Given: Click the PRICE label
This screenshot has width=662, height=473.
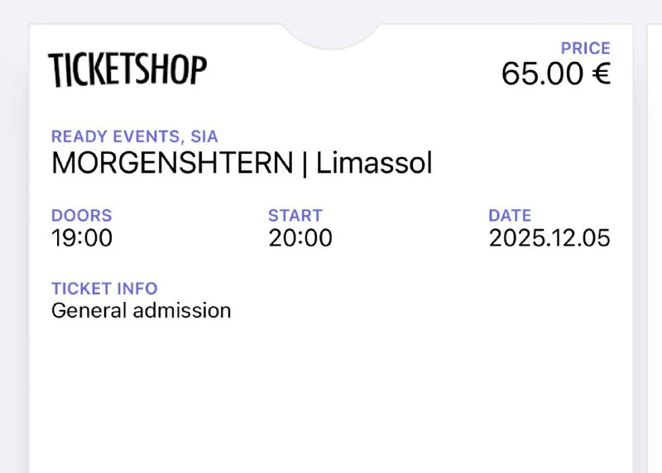Looking at the screenshot, I should click(x=585, y=49).
